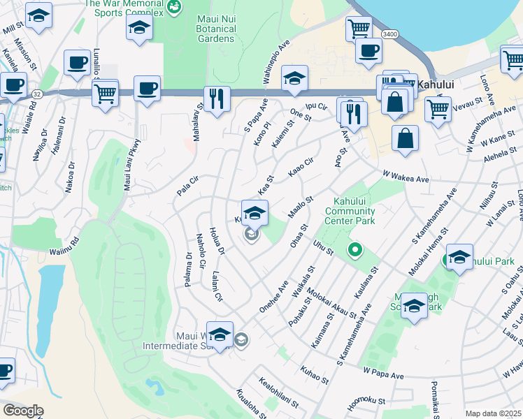Select the Uhu St street label
Viewport: 523px width, 419px height.
pos(323,248)
